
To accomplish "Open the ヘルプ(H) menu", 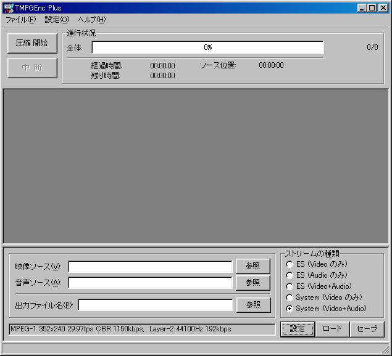I will pos(92,20).
